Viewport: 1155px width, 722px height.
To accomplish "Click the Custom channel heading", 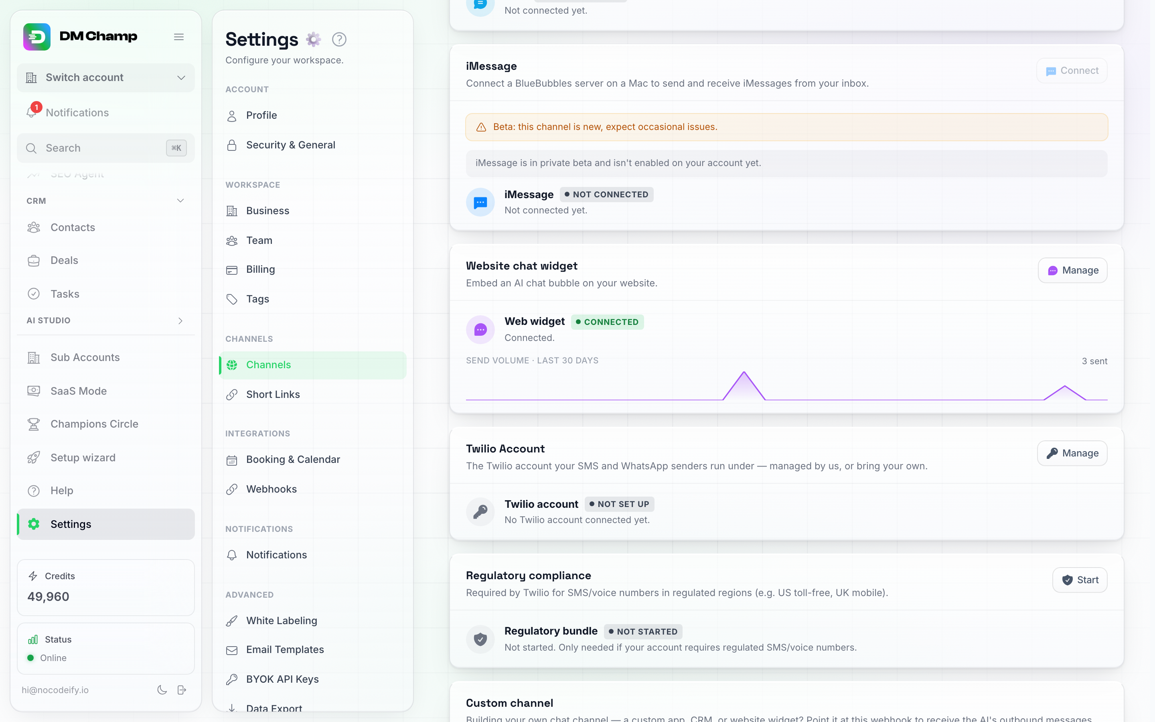I will (509, 703).
